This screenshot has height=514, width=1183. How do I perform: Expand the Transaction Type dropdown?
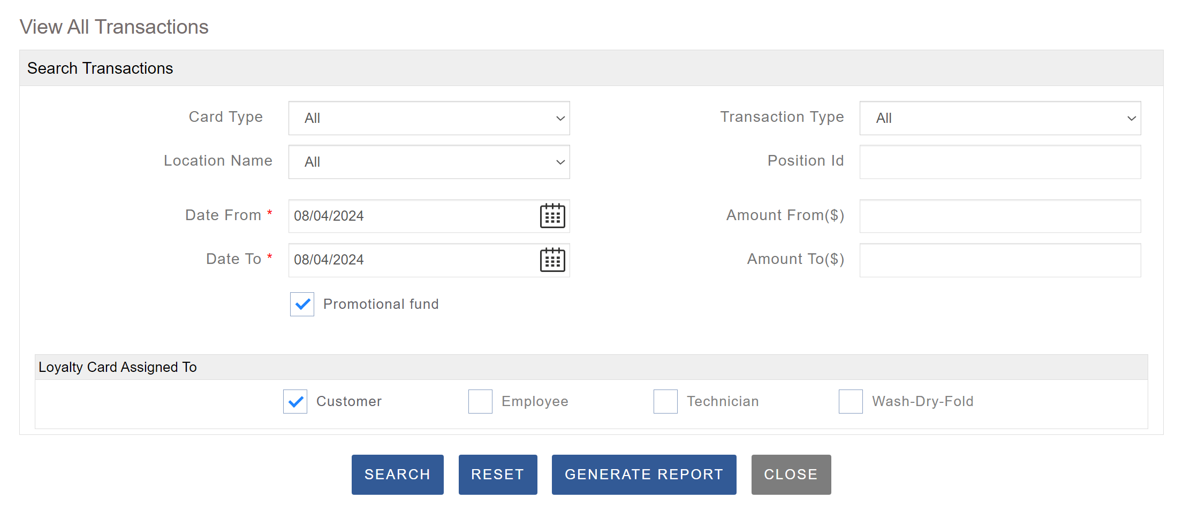1000,118
